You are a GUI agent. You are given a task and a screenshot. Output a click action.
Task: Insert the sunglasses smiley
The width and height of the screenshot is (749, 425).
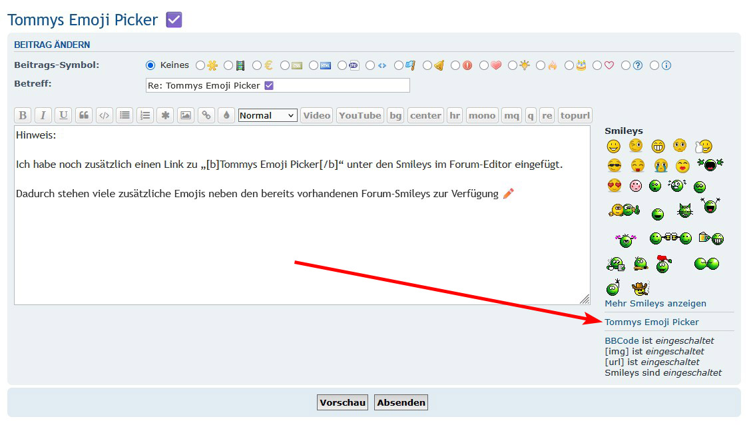coord(614,166)
